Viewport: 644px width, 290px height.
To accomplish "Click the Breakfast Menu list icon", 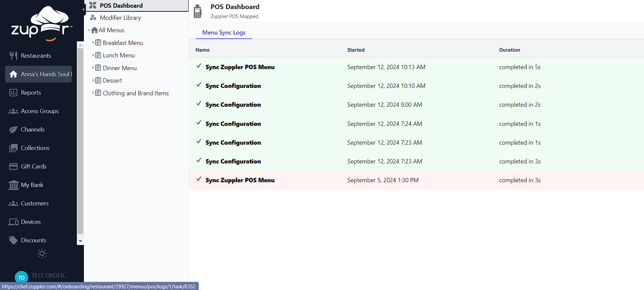I will [98, 43].
